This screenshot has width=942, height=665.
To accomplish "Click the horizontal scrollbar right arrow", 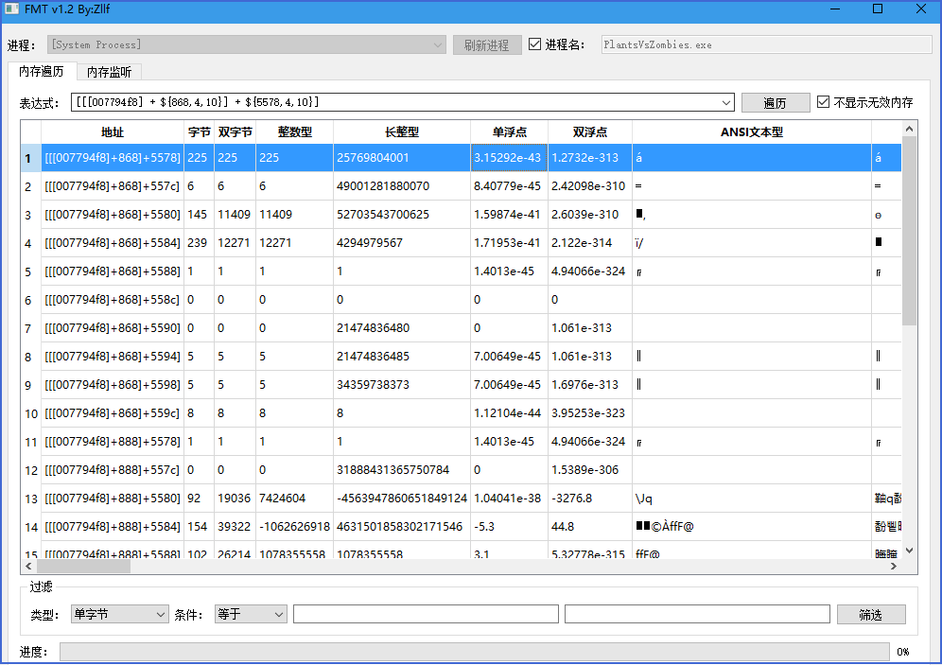I will [894, 566].
